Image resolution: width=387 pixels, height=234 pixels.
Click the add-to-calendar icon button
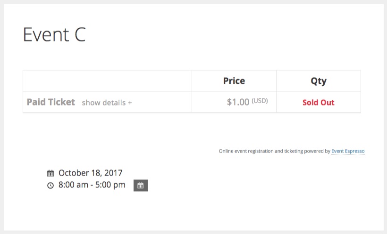pos(141,186)
